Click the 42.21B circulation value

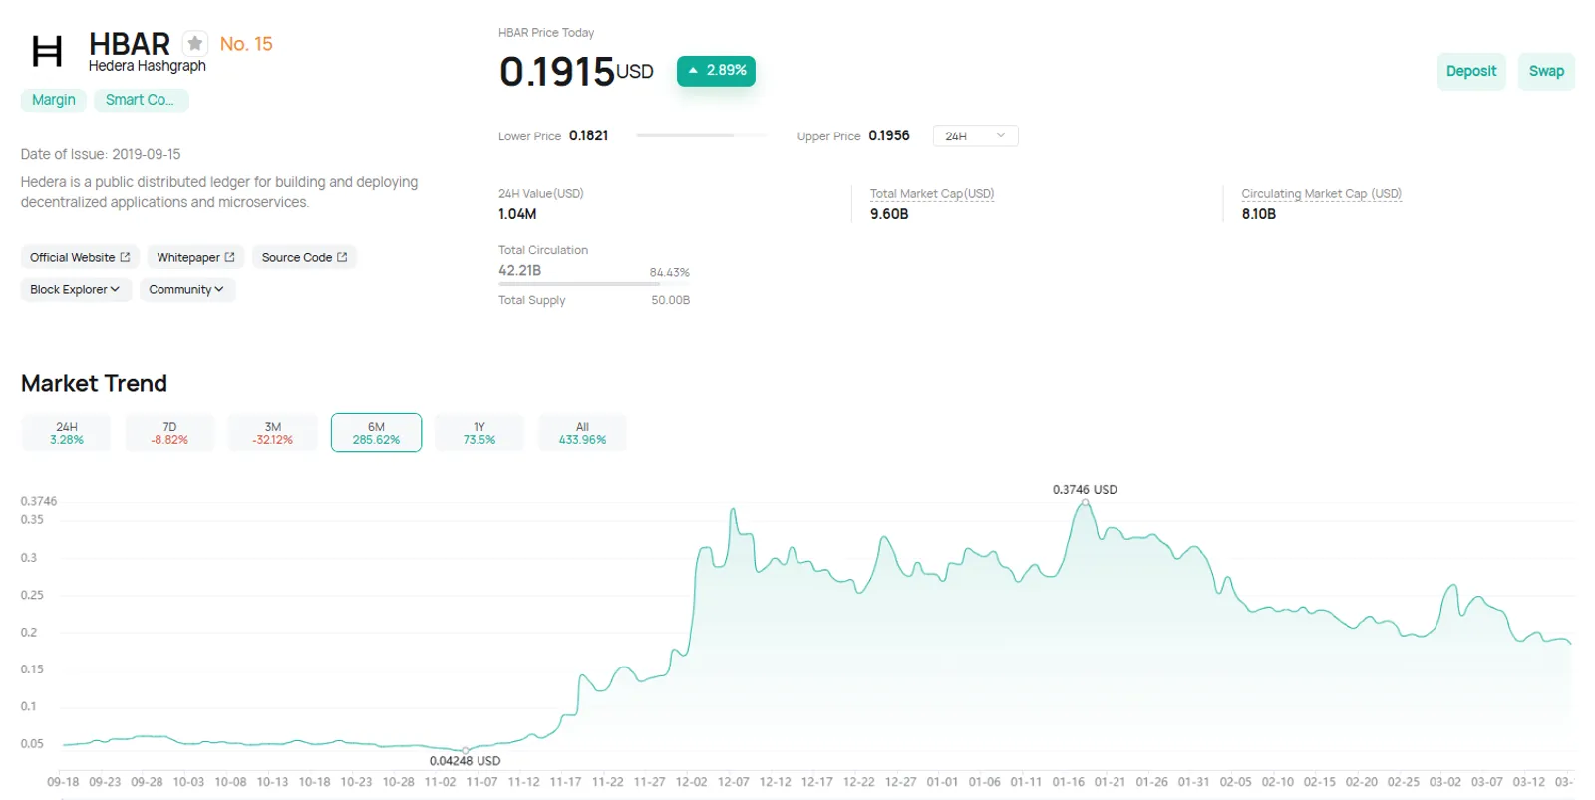[x=519, y=270]
